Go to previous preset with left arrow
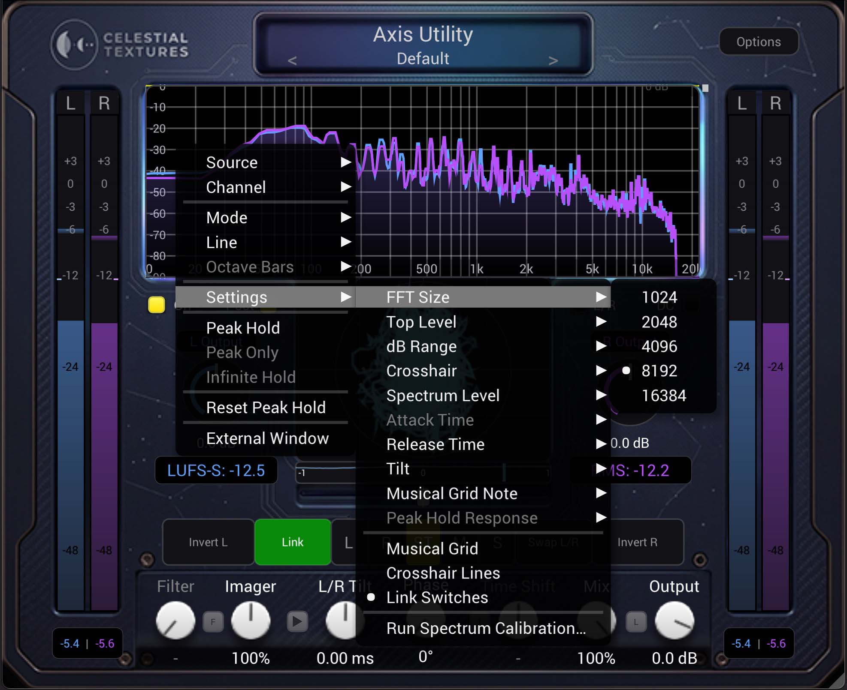This screenshot has width=847, height=690. pos(292,60)
